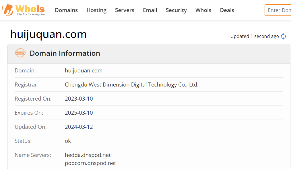Refresh the whois record with blue arrows icon
The width and height of the screenshot is (291, 169).
283,36
